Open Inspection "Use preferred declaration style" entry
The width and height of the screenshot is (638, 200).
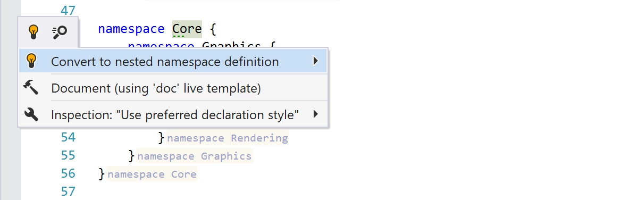173,114
